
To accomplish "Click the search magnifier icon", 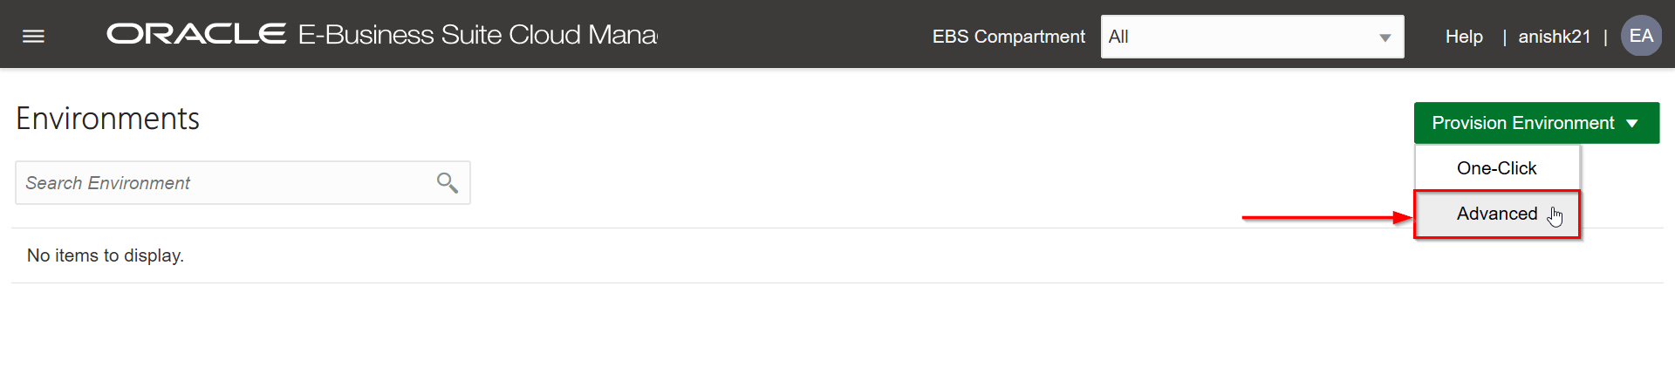I will 447,182.
